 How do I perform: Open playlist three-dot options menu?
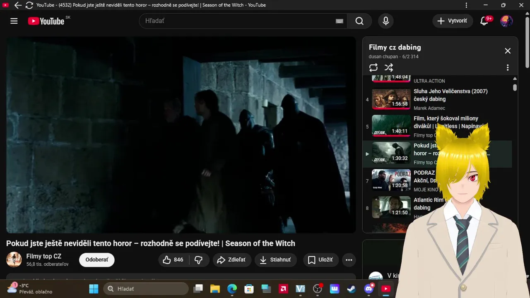(x=508, y=67)
